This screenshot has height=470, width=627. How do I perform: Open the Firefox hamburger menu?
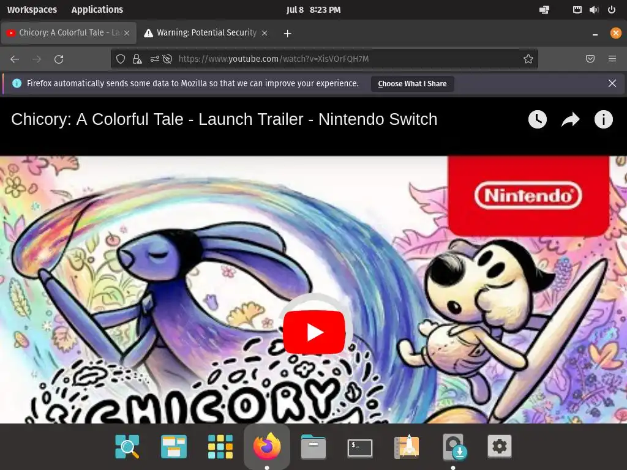[612, 59]
